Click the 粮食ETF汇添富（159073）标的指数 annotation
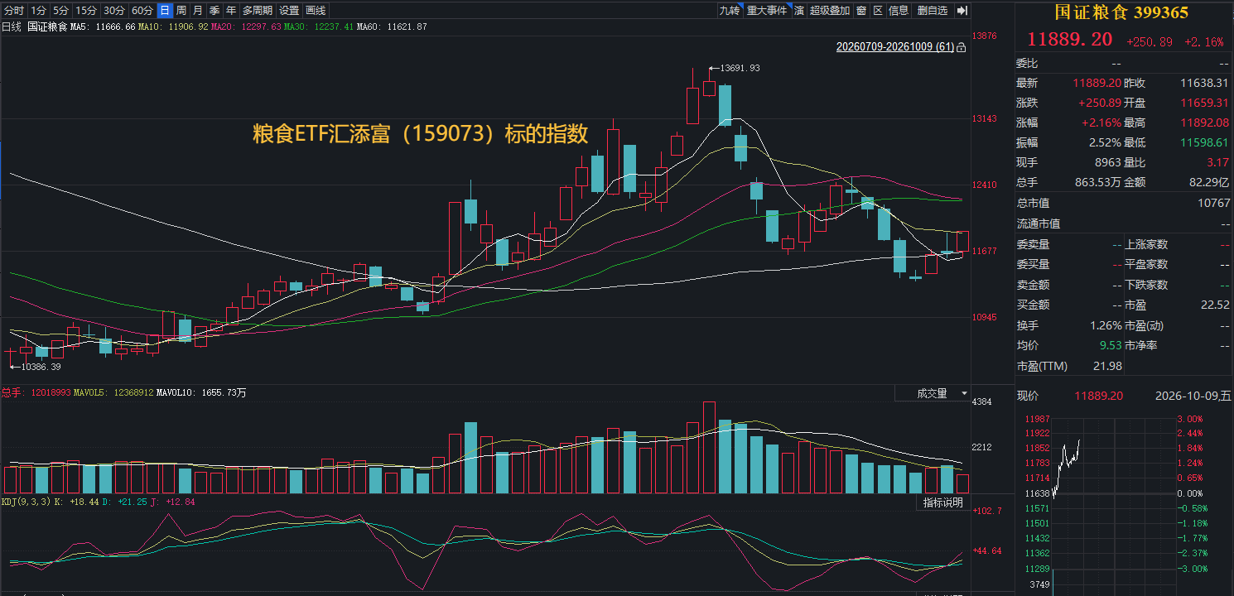 420,134
